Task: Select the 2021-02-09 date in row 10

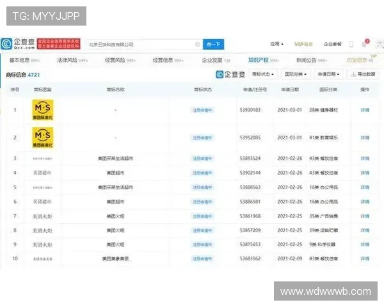Action: pyautogui.click(x=290, y=259)
